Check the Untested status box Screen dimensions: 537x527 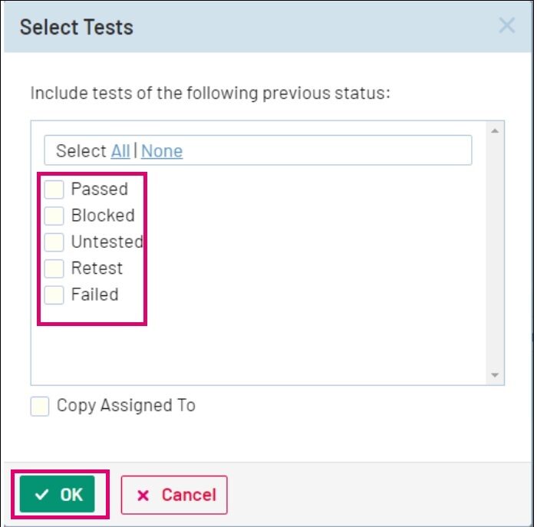click(x=54, y=242)
